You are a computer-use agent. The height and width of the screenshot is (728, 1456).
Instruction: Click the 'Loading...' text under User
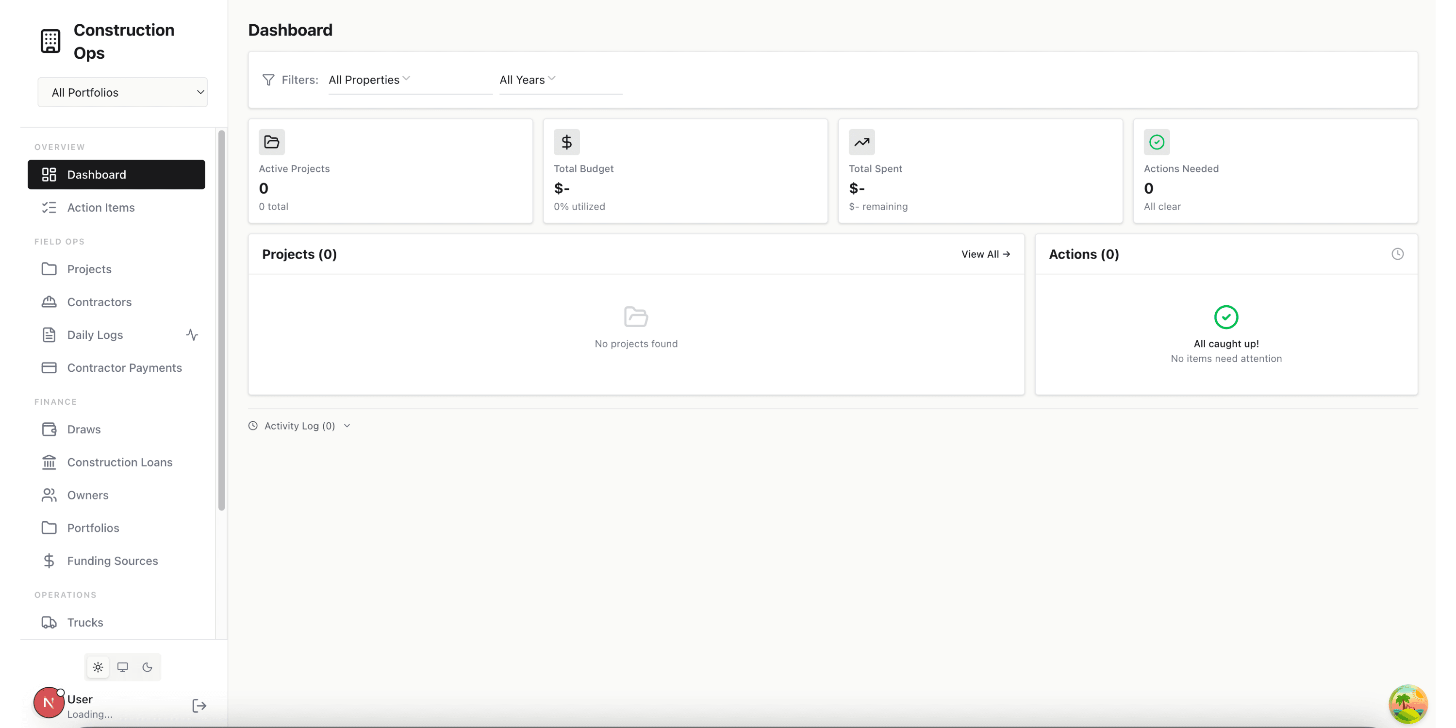pyautogui.click(x=90, y=714)
